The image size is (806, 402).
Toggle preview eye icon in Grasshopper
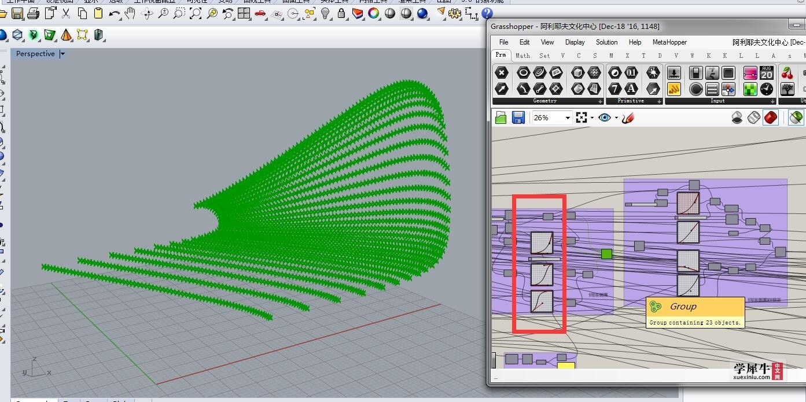(605, 117)
